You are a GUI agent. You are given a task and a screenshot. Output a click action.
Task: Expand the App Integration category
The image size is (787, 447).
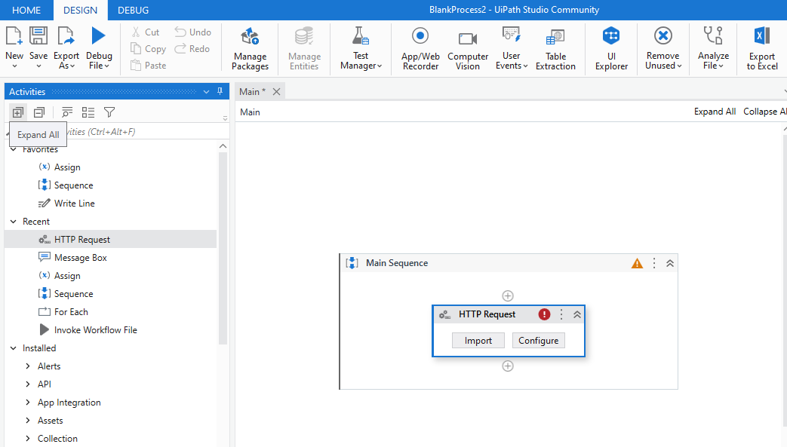[28, 402]
